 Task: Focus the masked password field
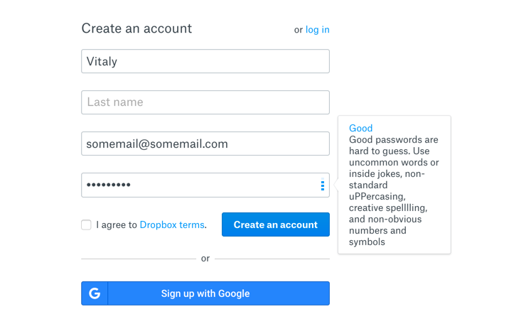pyautogui.click(x=205, y=185)
